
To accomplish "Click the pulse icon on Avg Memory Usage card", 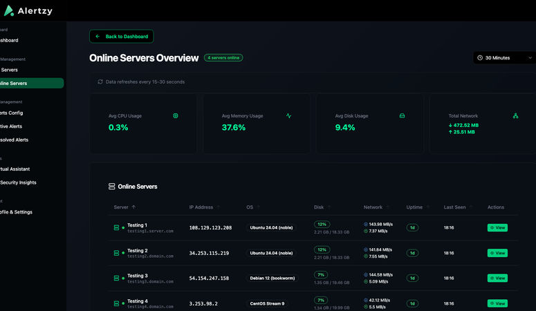I will [289, 116].
